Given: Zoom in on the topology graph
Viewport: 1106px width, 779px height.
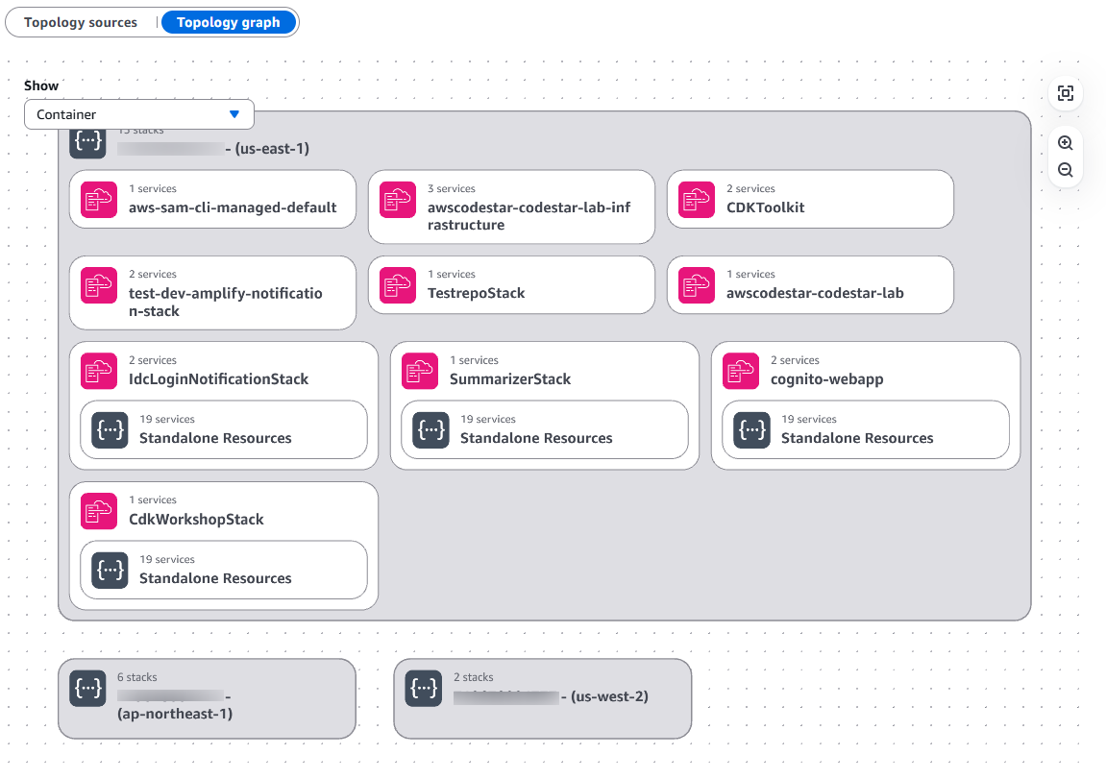Looking at the screenshot, I should point(1065,143).
